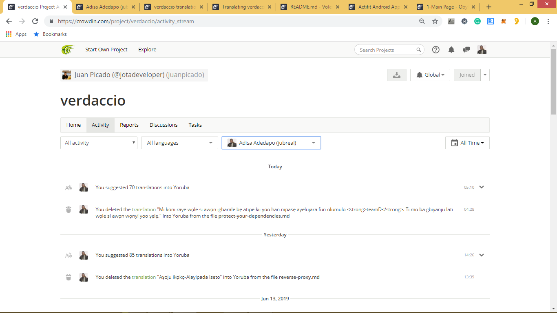
Task: Open the Global notifications dropdown
Action: [430, 75]
